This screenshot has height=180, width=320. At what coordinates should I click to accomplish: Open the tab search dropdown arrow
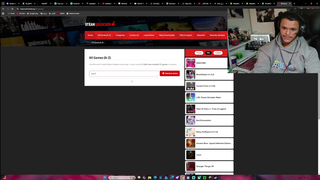coord(3,3)
